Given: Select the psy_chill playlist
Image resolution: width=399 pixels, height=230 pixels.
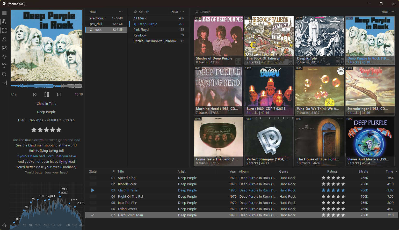Looking at the screenshot, I should (96, 24).
